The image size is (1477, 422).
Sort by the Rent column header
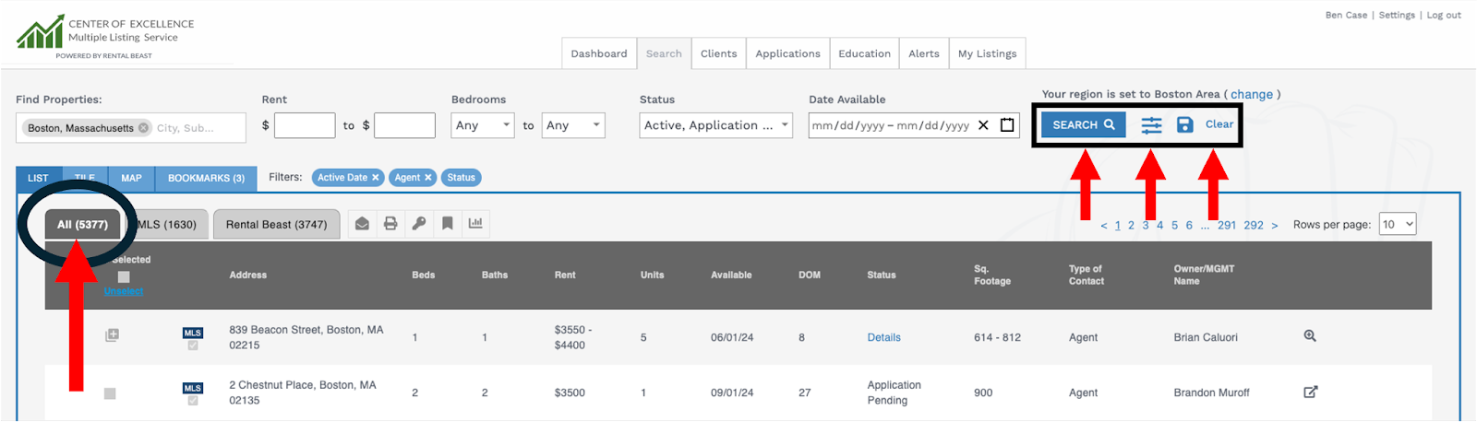tap(565, 275)
